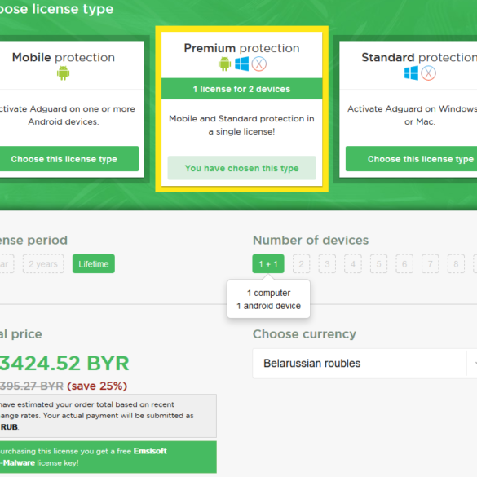The image size is (477, 477).
Task: Open the Belarussian roubles currency dropdown
Action: pos(364,363)
